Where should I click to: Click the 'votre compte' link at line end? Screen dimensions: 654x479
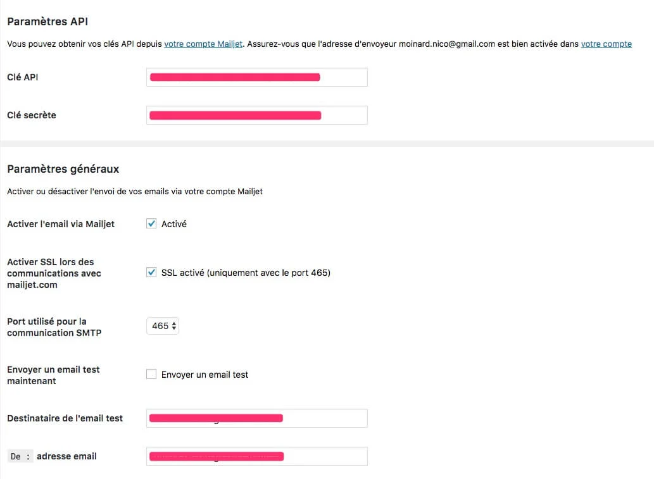[x=606, y=44]
